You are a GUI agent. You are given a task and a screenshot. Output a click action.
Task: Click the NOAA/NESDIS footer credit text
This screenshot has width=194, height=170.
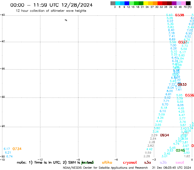point(105,168)
